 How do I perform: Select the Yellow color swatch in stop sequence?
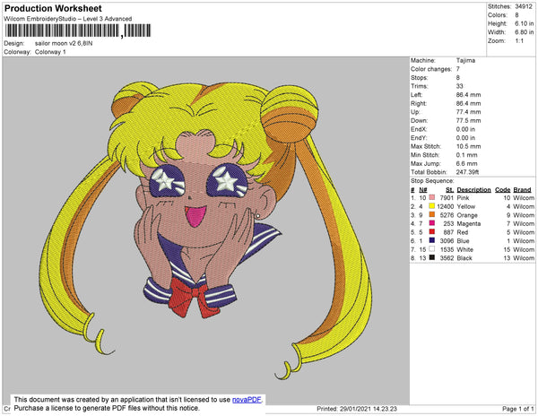click(432, 206)
